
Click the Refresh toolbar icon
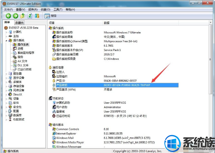pyautogui.click(x=30, y=16)
